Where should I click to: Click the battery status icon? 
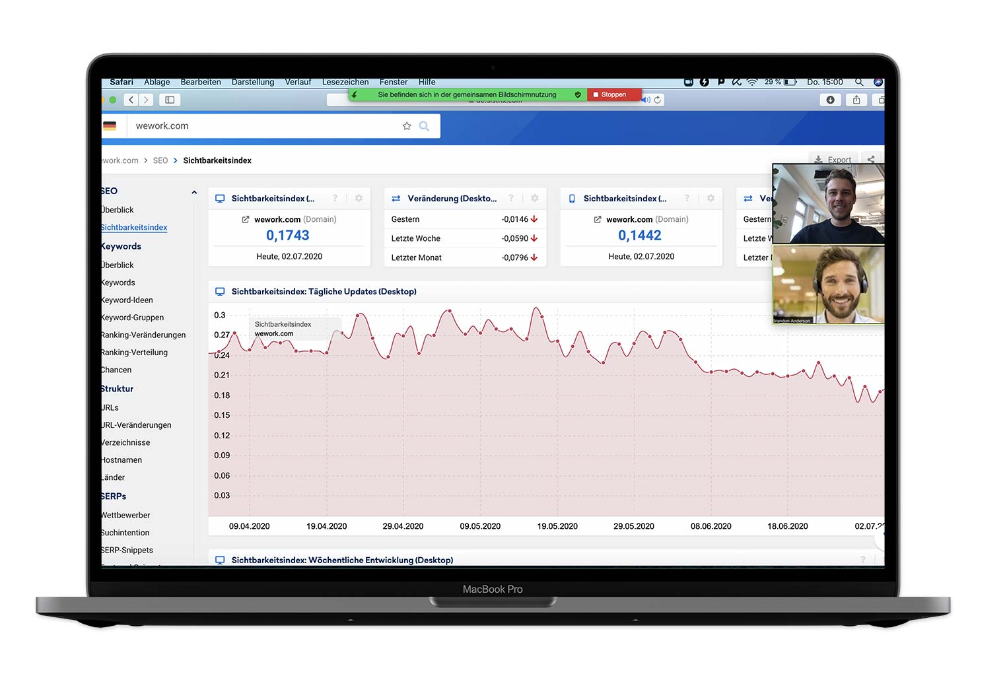[790, 82]
